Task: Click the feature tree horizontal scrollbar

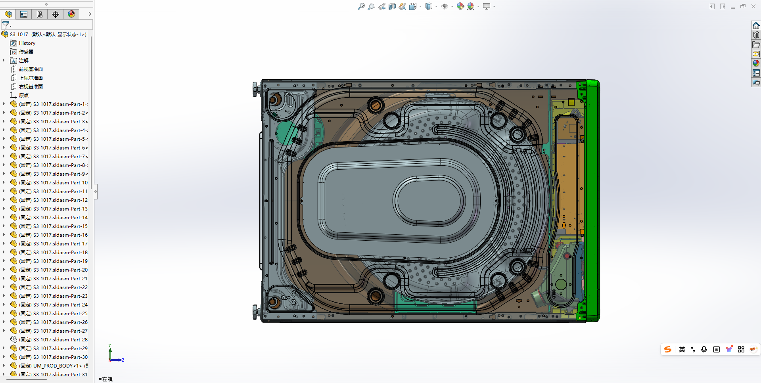Action: 26,380
